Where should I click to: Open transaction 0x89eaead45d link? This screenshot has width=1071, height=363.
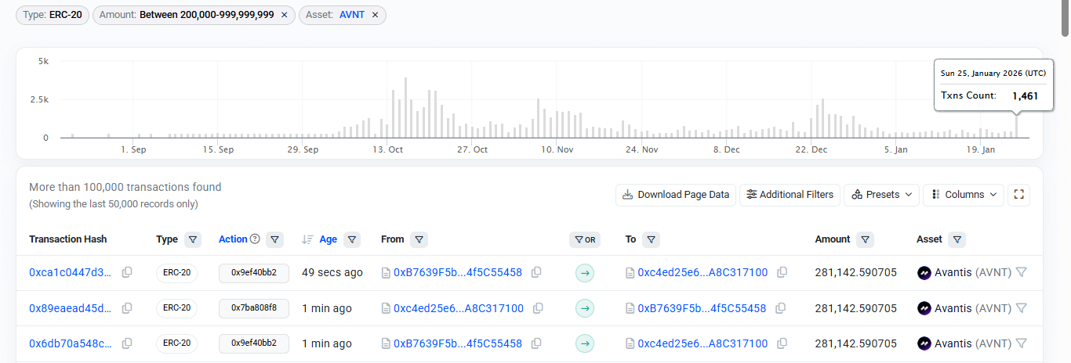click(x=71, y=308)
